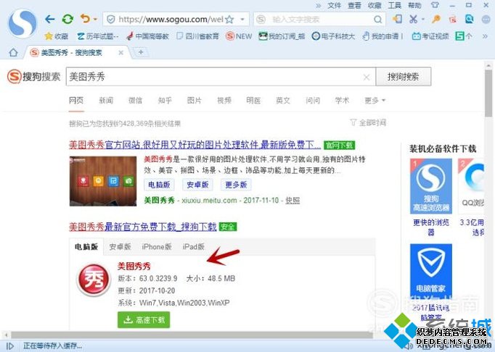Click the home icon beside tabs
The image size is (495, 352).
pos(13,52)
